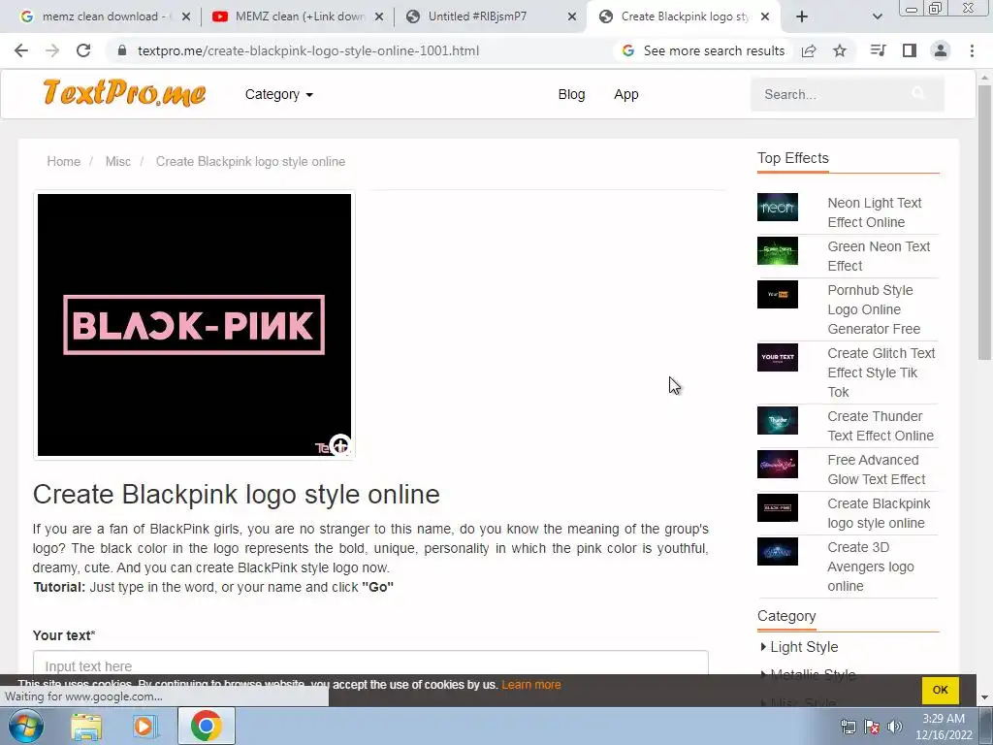Click the page vertical scrollbar thumb
Screen dimensions: 993x745
coord(984,222)
